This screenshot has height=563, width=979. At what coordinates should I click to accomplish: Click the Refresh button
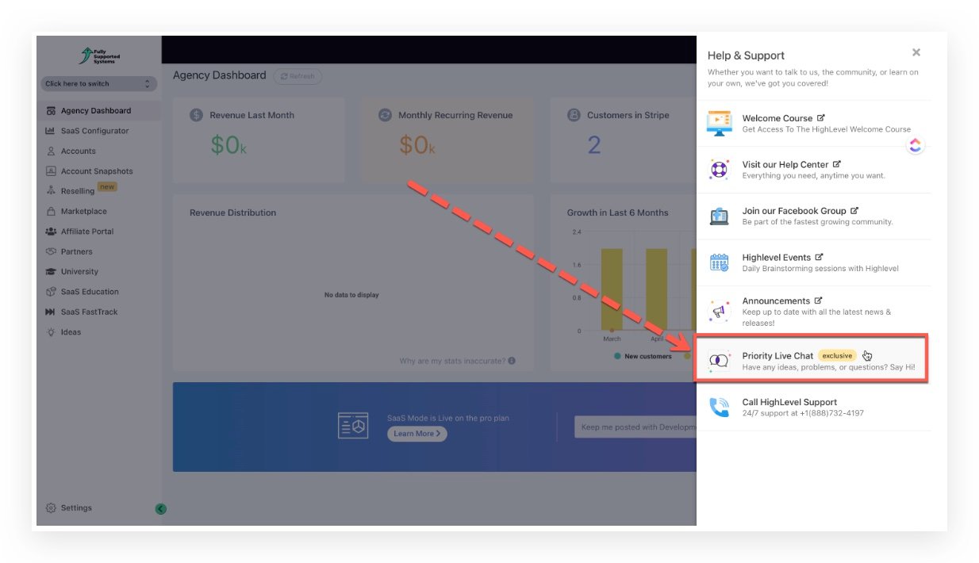point(298,76)
